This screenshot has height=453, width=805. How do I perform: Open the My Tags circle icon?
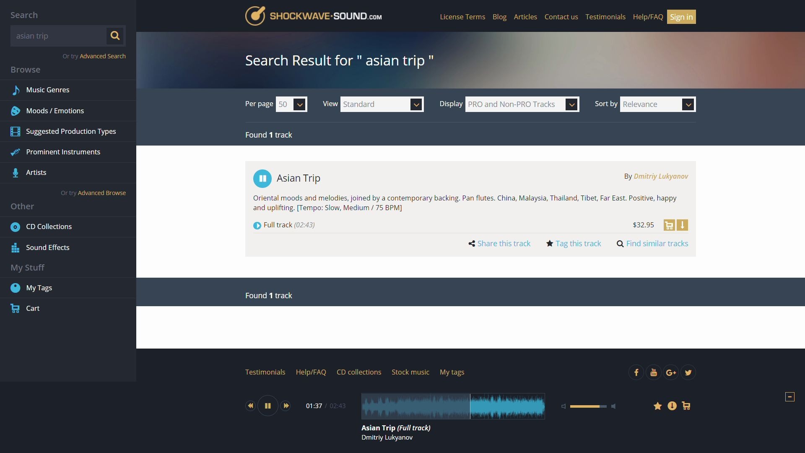16,288
